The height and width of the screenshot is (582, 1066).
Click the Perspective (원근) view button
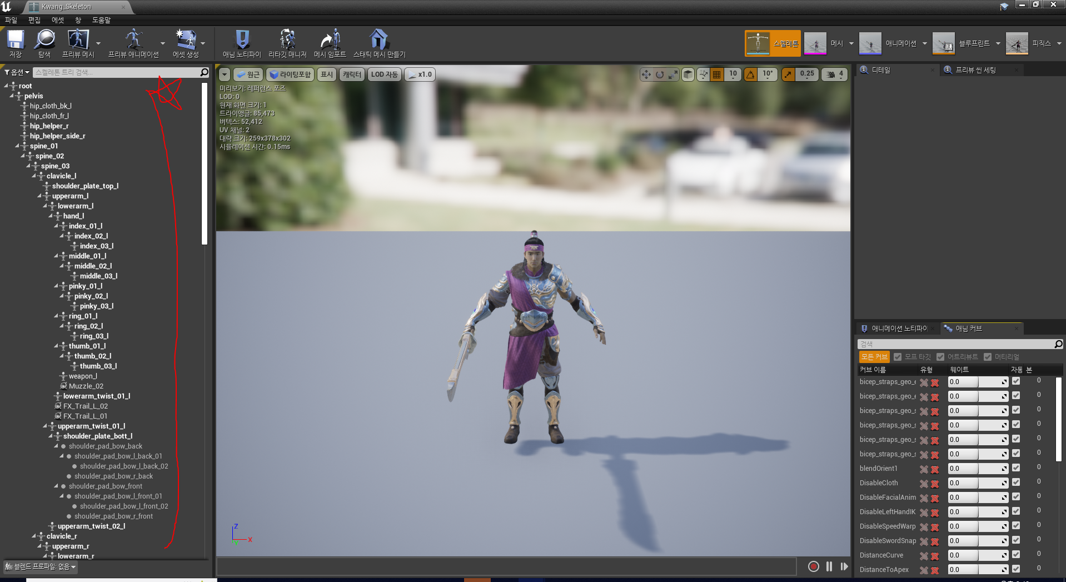pyautogui.click(x=248, y=74)
